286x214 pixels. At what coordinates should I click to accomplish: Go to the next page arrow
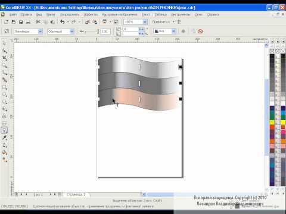pyautogui.click(x=50, y=194)
